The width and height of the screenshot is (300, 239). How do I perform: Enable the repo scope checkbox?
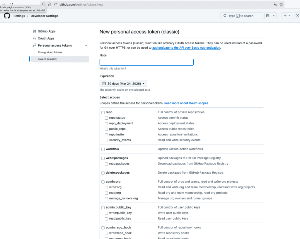103,112
